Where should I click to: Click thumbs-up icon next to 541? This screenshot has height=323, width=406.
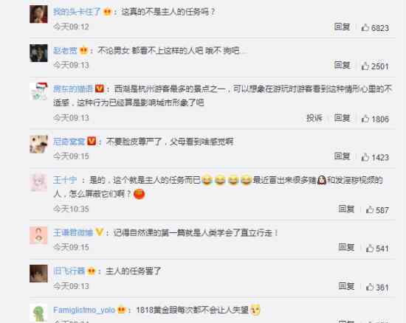click(370, 248)
